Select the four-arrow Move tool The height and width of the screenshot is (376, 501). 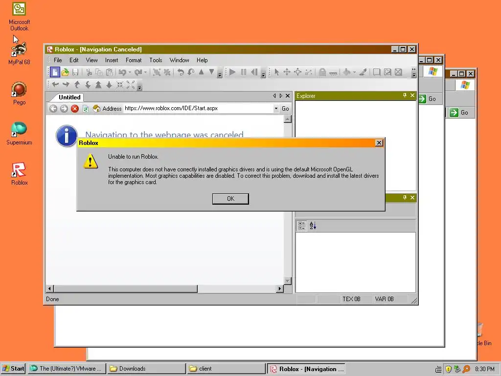point(287,72)
